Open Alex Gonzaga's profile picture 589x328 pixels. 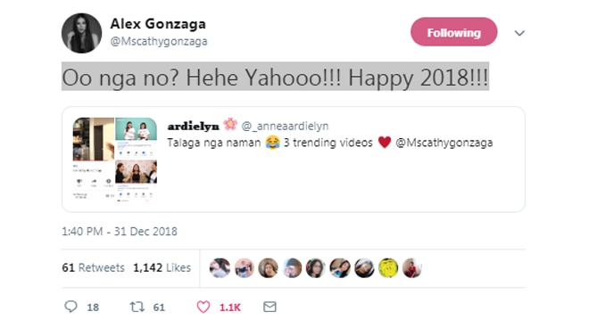81,33
